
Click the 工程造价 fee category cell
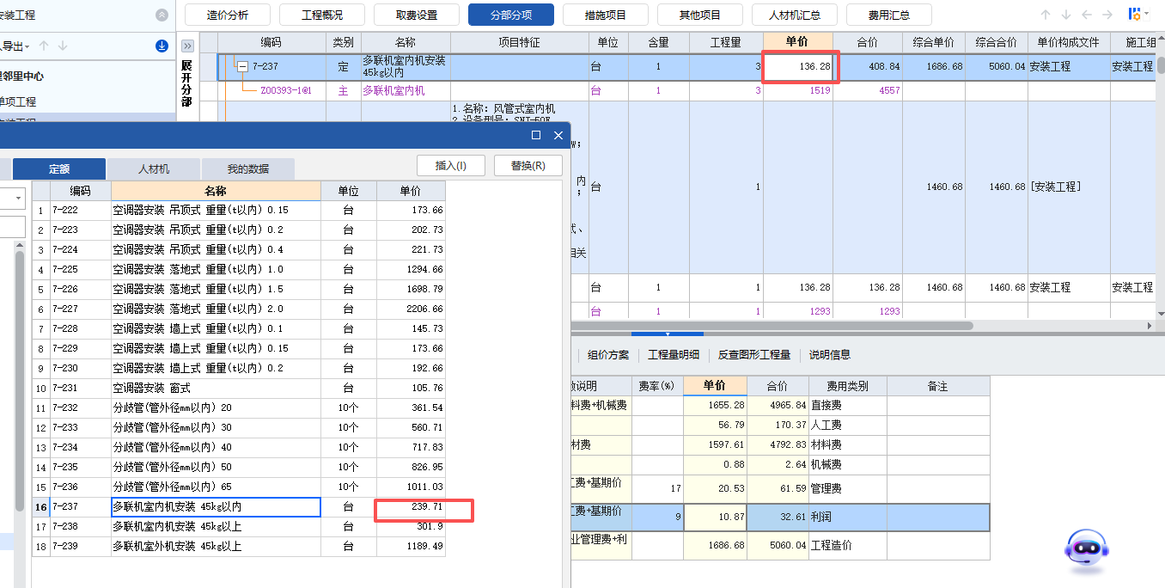tap(848, 545)
